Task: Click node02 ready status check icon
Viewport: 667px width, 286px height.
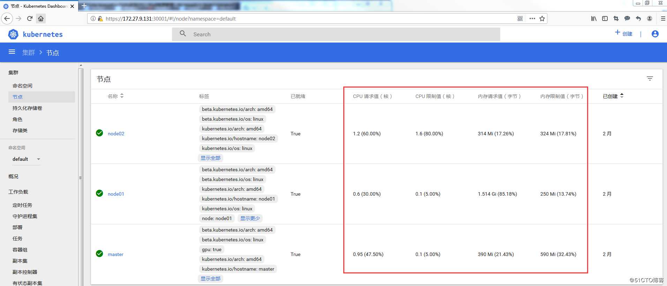Action: tap(99, 133)
